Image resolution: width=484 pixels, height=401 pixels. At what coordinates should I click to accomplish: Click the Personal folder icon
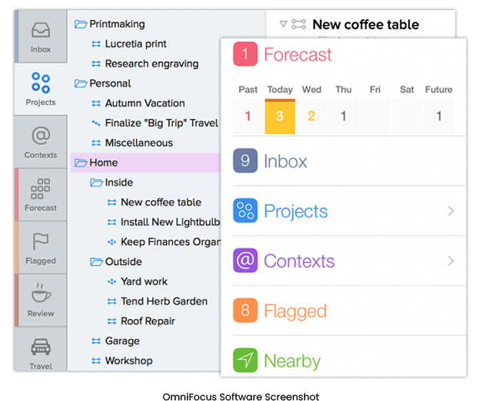coord(81,83)
